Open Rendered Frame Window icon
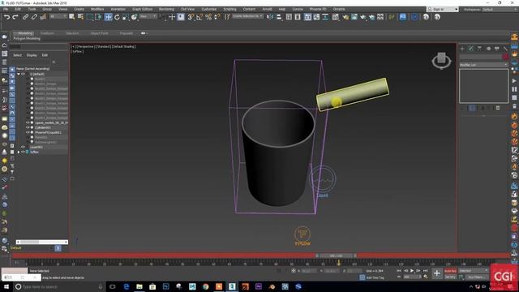This screenshot has width=519, height=292. 354,17
